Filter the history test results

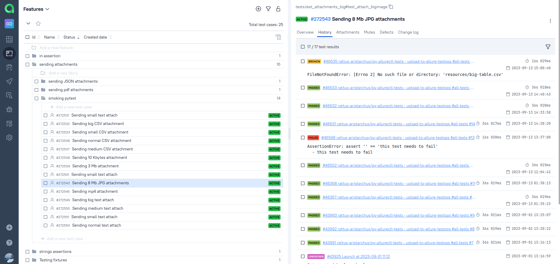pos(548,47)
